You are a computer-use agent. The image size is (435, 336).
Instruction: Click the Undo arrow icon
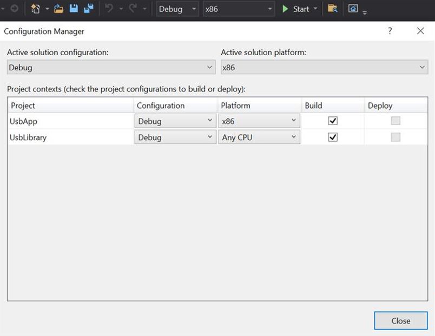[108, 9]
